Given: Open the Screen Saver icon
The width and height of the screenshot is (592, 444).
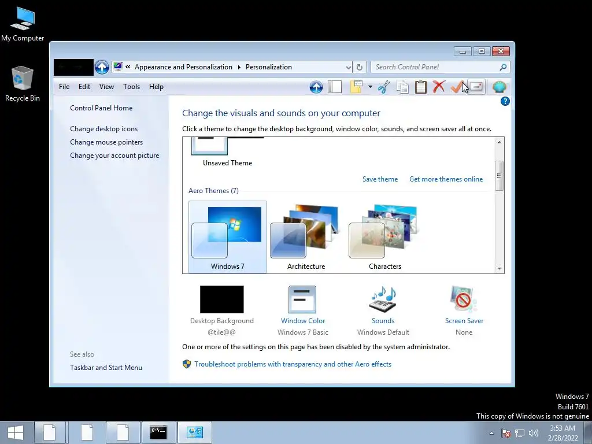Looking at the screenshot, I should point(464,299).
